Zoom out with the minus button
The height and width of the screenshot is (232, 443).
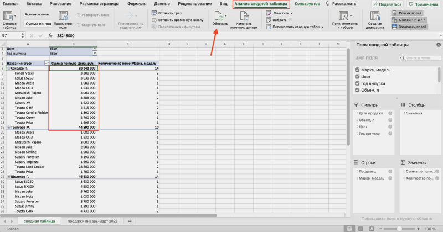click(x=380, y=229)
